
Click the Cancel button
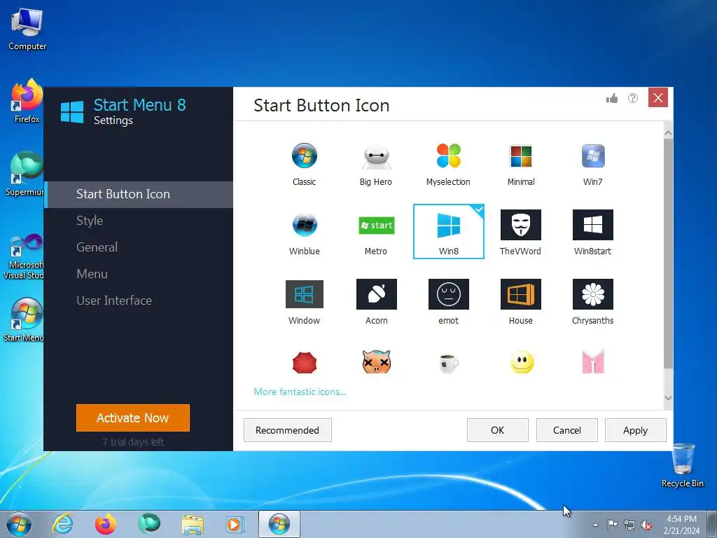click(x=567, y=430)
